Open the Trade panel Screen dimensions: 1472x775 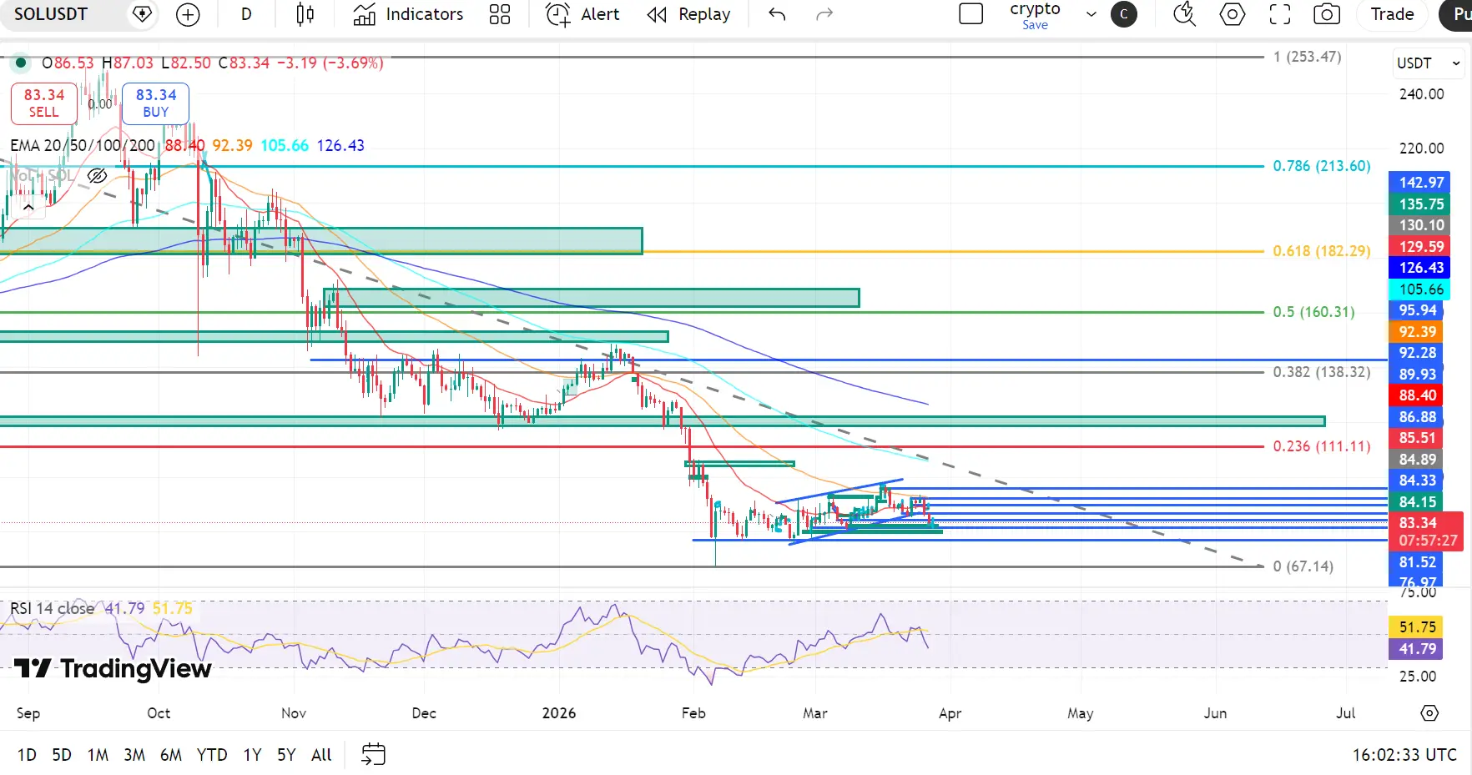coord(1392,14)
